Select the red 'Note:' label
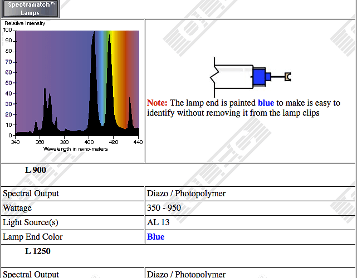 (157, 103)
